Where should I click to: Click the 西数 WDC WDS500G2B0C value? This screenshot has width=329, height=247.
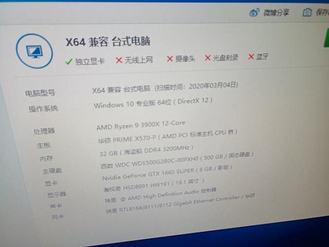pos(177,160)
